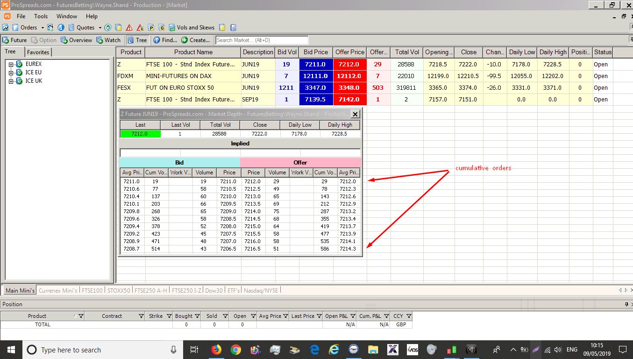This screenshot has width=633, height=359.
Task: Click the Watch toolbar button
Action: (x=109, y=40)
